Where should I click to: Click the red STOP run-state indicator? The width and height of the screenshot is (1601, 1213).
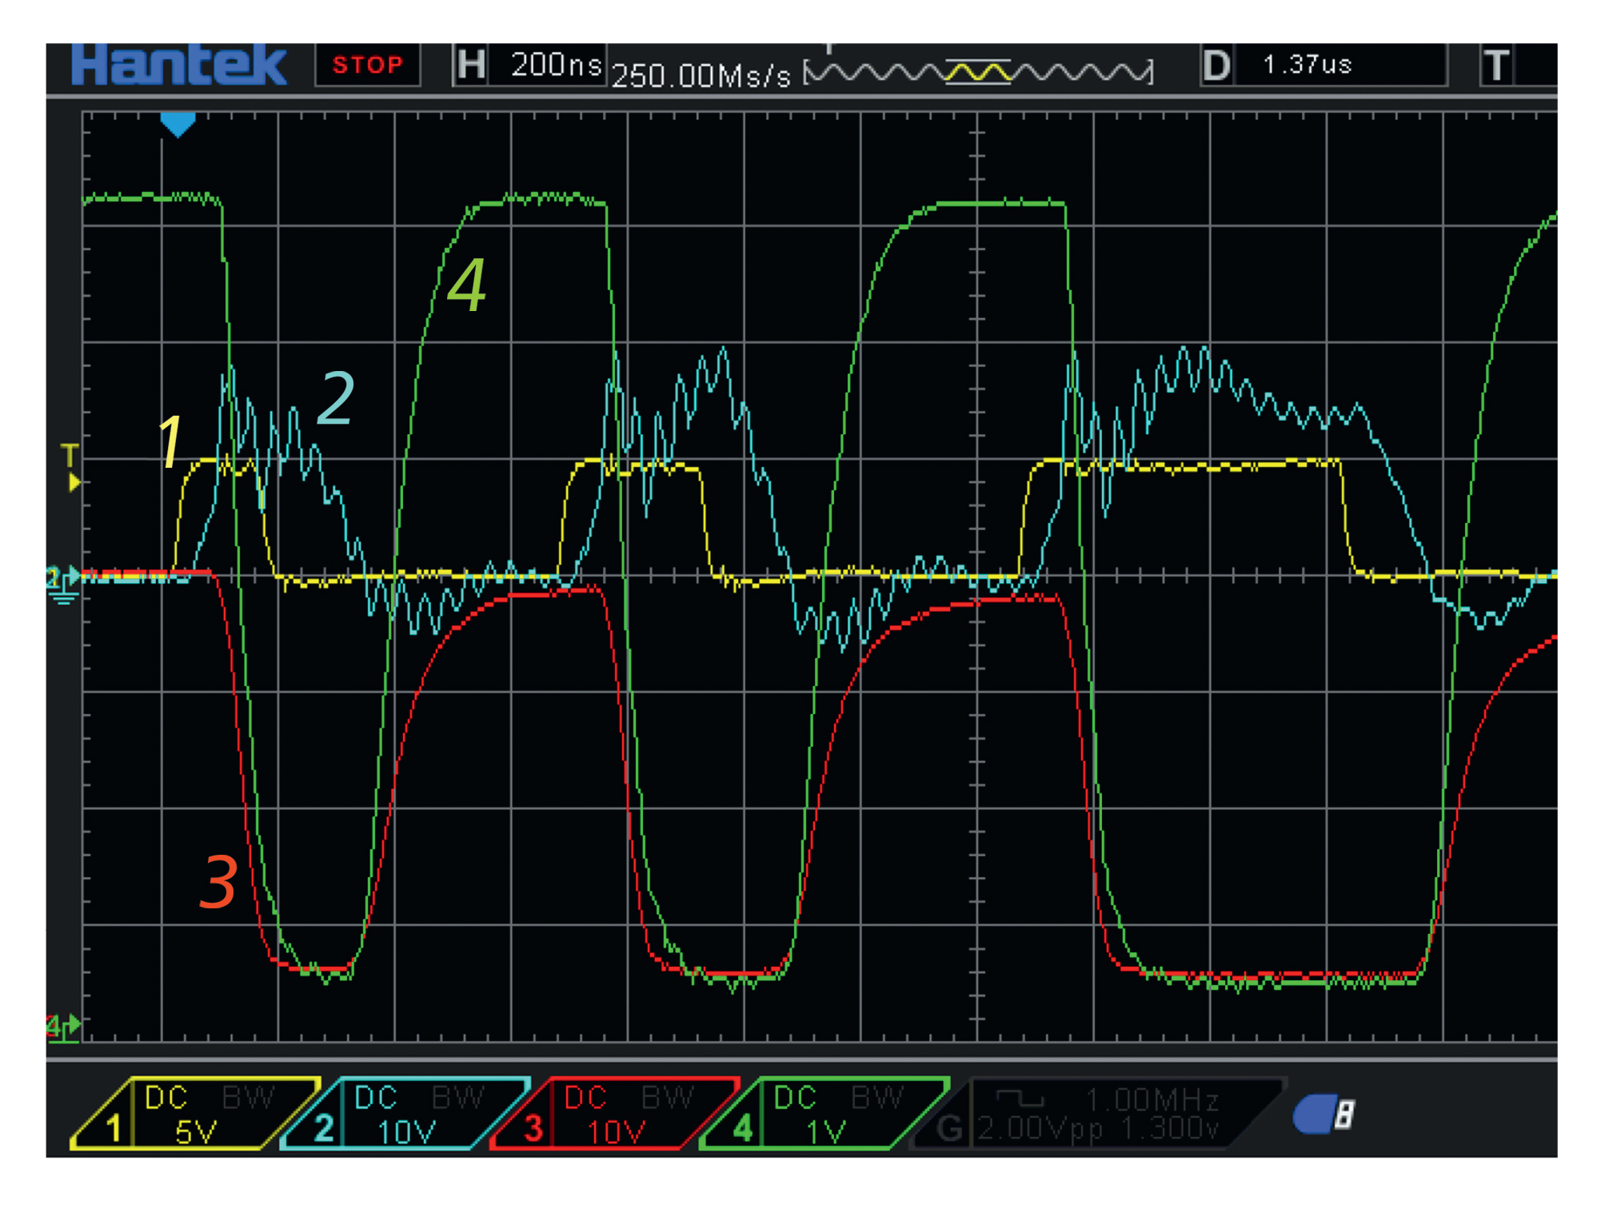pos(367,65)
